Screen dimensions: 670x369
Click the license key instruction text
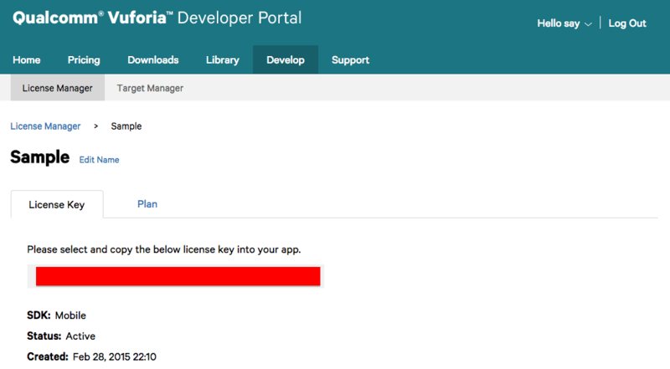[x=164, y=249]
